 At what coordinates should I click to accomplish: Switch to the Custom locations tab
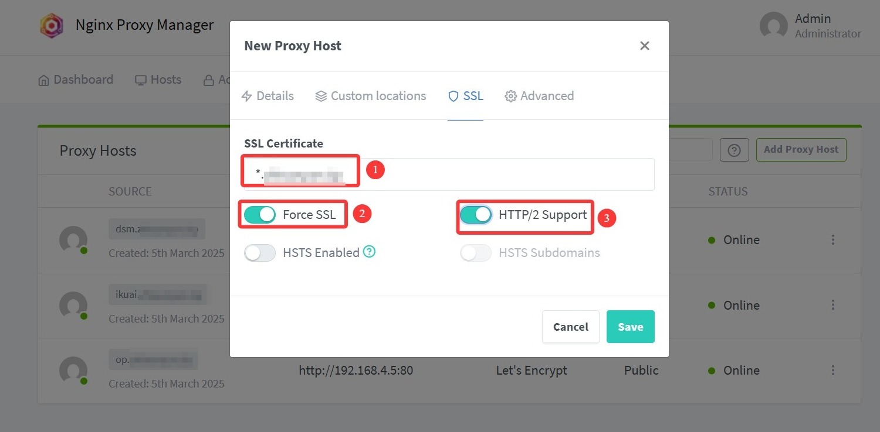coord(371,96)
